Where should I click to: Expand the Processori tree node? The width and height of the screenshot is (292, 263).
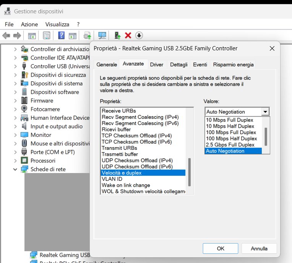click(15, 161)
